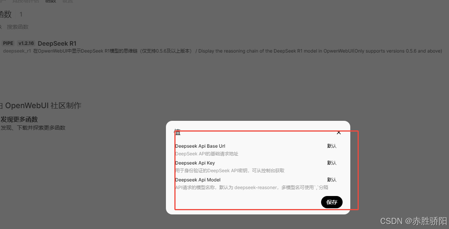
Task: Click description DeepSeek API的基础请求地址
Action: [207, 154]
